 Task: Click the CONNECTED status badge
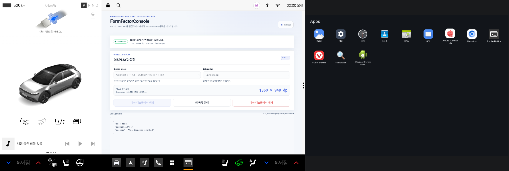pyautogui.click(x=120, y=41)
